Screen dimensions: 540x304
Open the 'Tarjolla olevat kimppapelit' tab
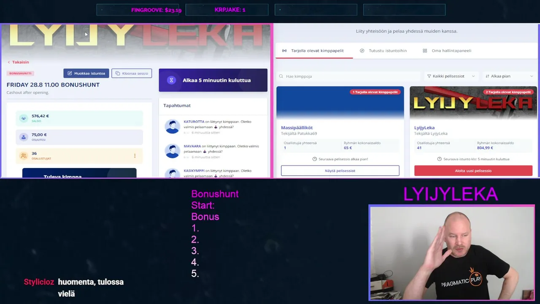pos(314,51)
